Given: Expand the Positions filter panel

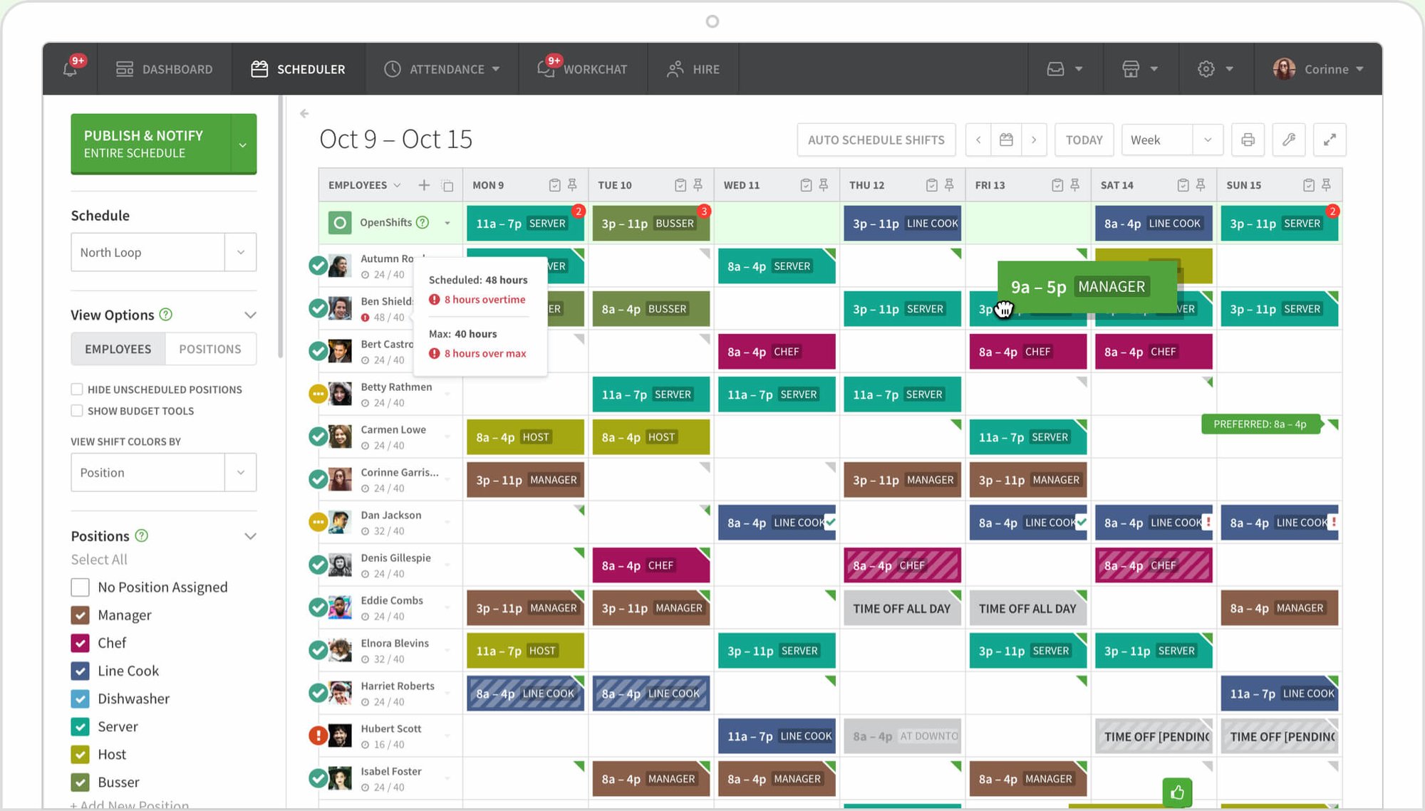Looking at the screenshot, I should click(x=251, y=536).
